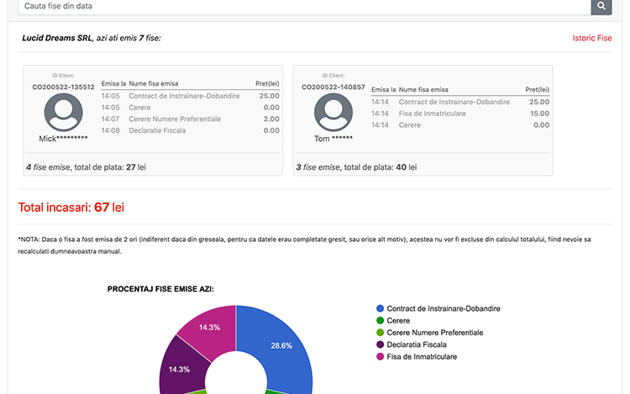Image resolution: width=630 pixels, height=394 pixels.
Task: Click the Total incasari 67 lei text
Action: pos(71,208)
